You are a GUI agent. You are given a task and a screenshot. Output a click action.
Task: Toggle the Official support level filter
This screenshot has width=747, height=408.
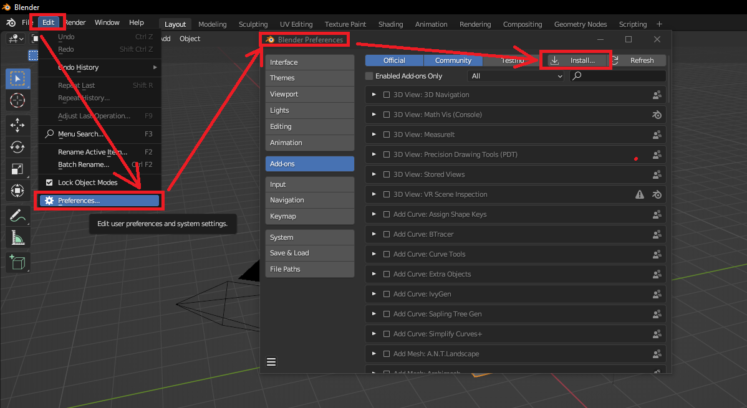click(x=394, y=60)
